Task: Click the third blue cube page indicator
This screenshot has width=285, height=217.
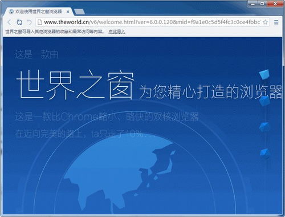Action: click(x=264, y=127)
